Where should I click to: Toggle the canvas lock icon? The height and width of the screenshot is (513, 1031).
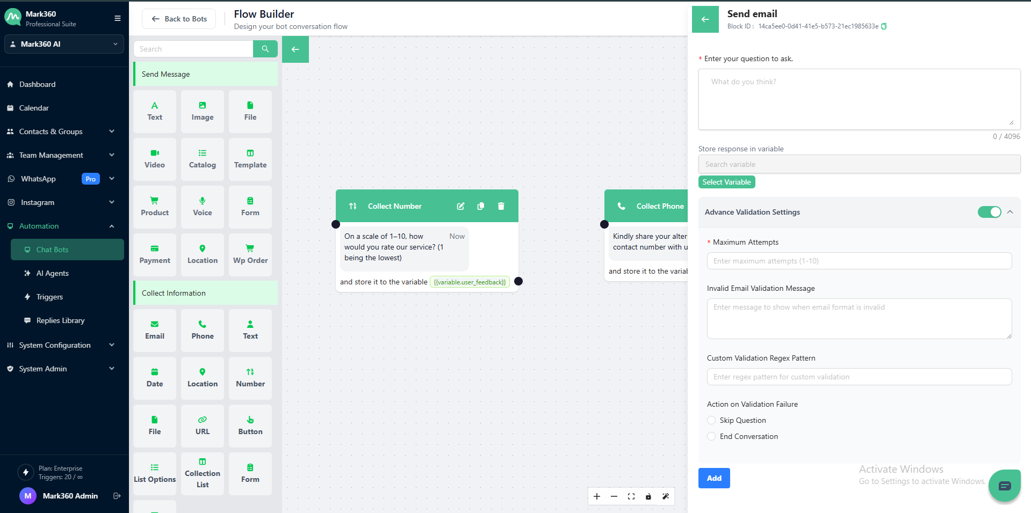[648, 496]
